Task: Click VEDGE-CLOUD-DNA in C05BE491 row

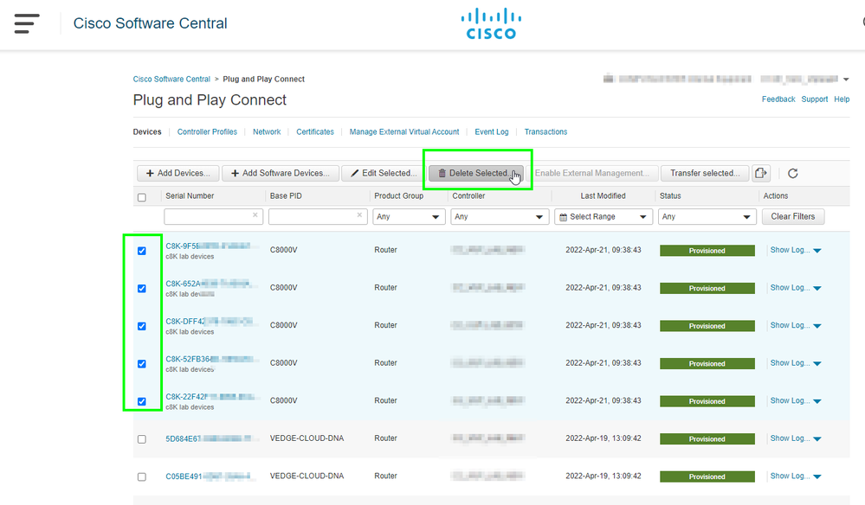Action: pos(307,476)
